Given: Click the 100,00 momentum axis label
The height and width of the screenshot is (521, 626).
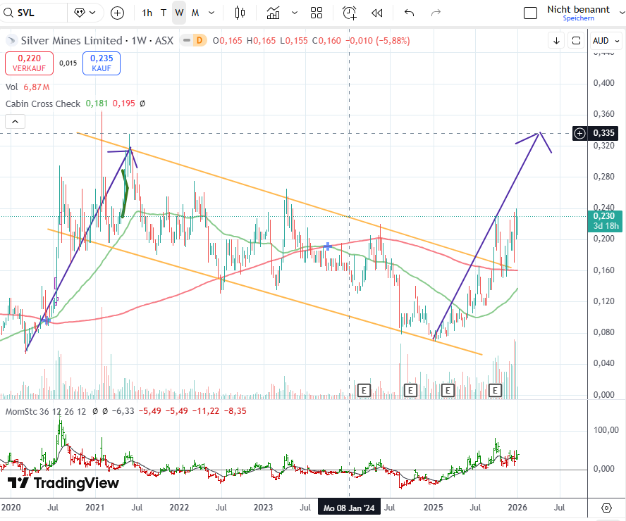Looking at the screenshot, I should pyautogui.click(x=606, y=430).
